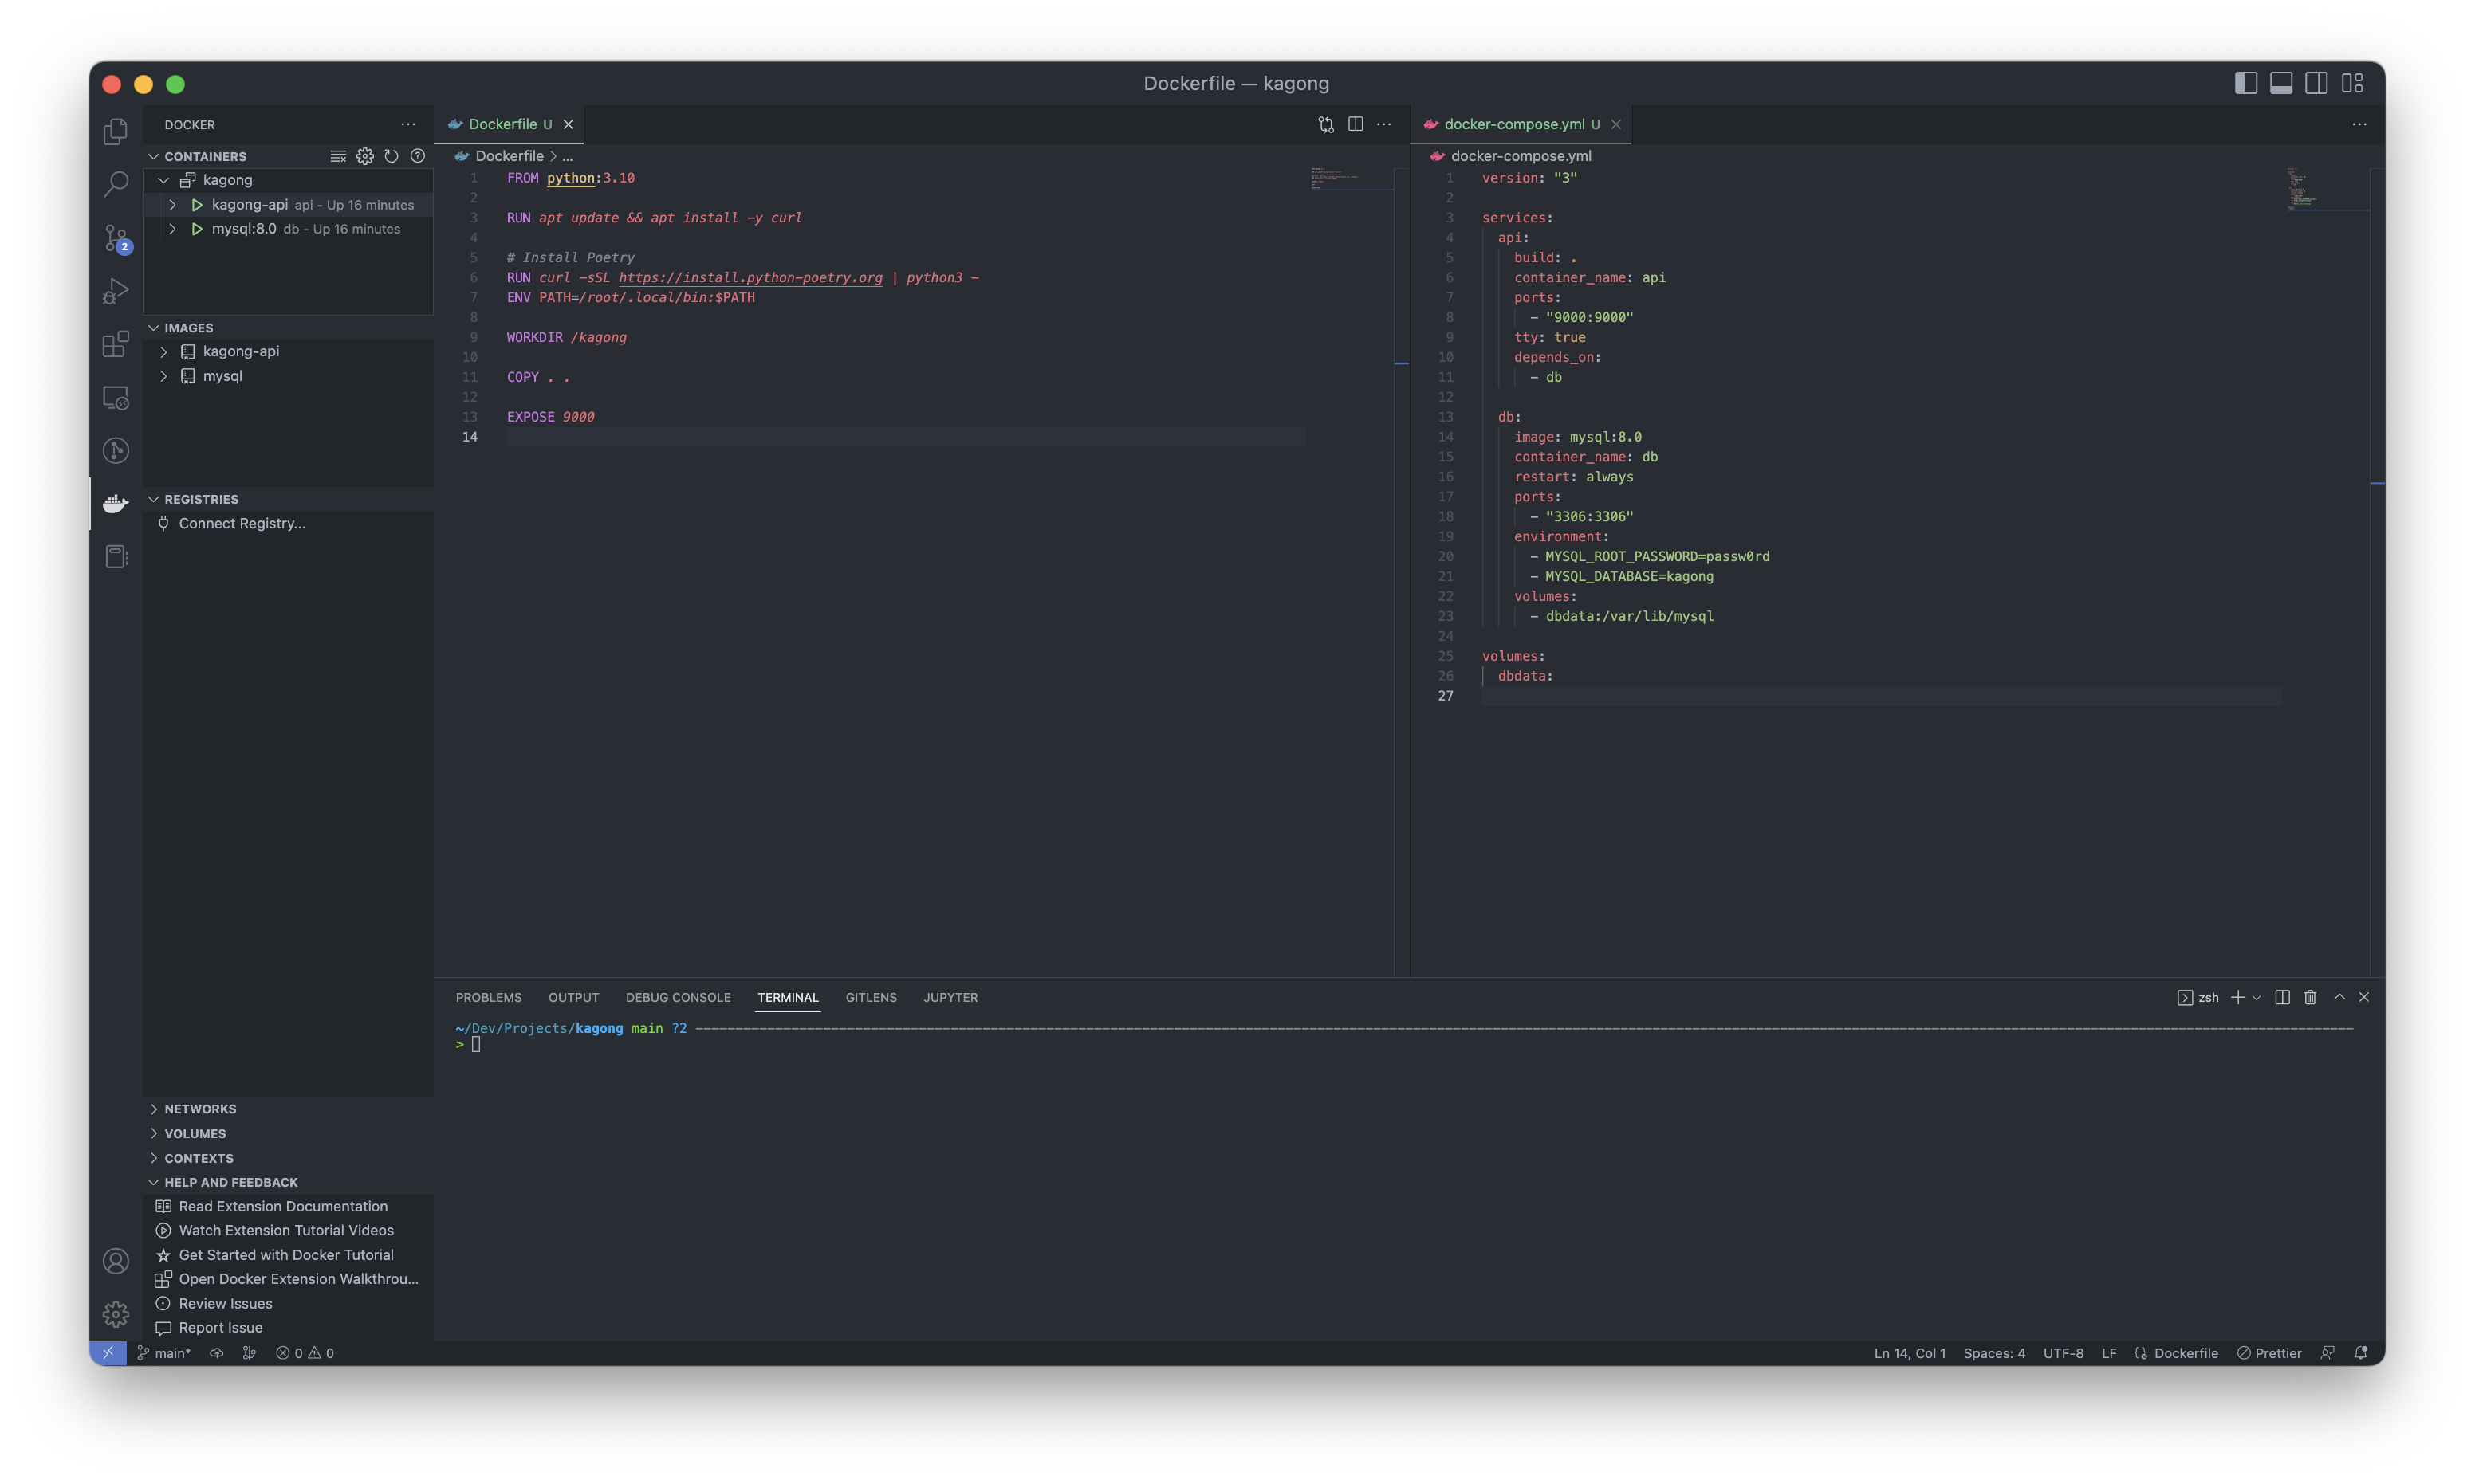
Task: Toggle the bottom panel visibility
Action: click(2281, 83)
